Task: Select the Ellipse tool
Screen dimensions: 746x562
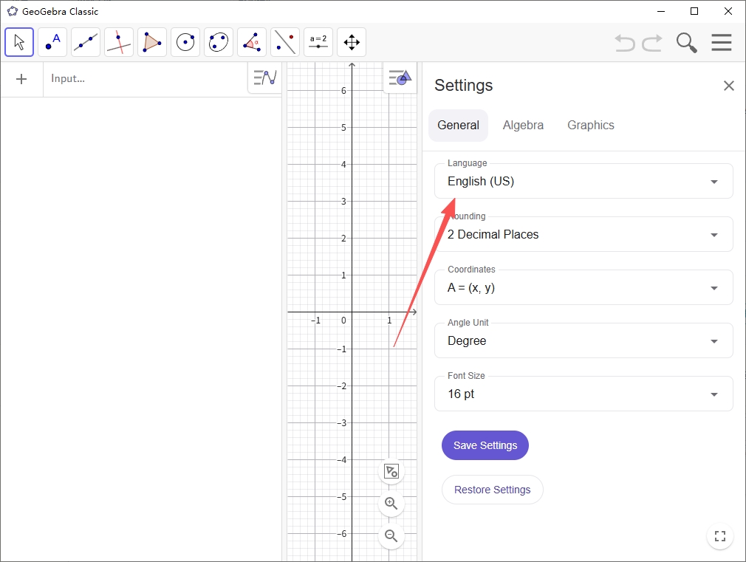Action: (x=219, y=42)
